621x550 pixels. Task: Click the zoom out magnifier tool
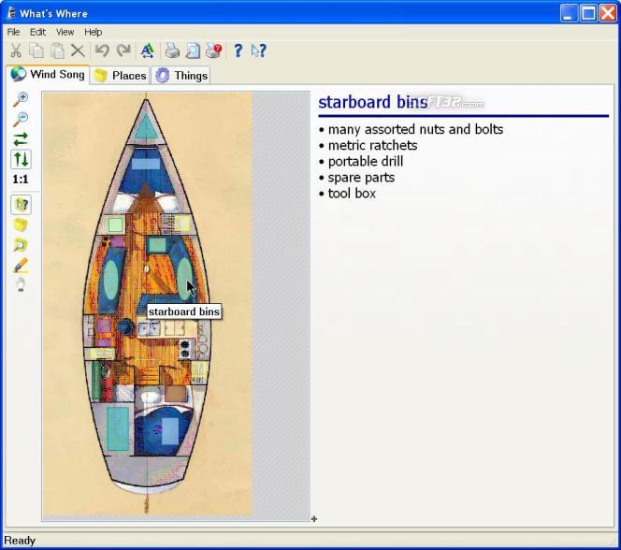(x=20, y=119)
